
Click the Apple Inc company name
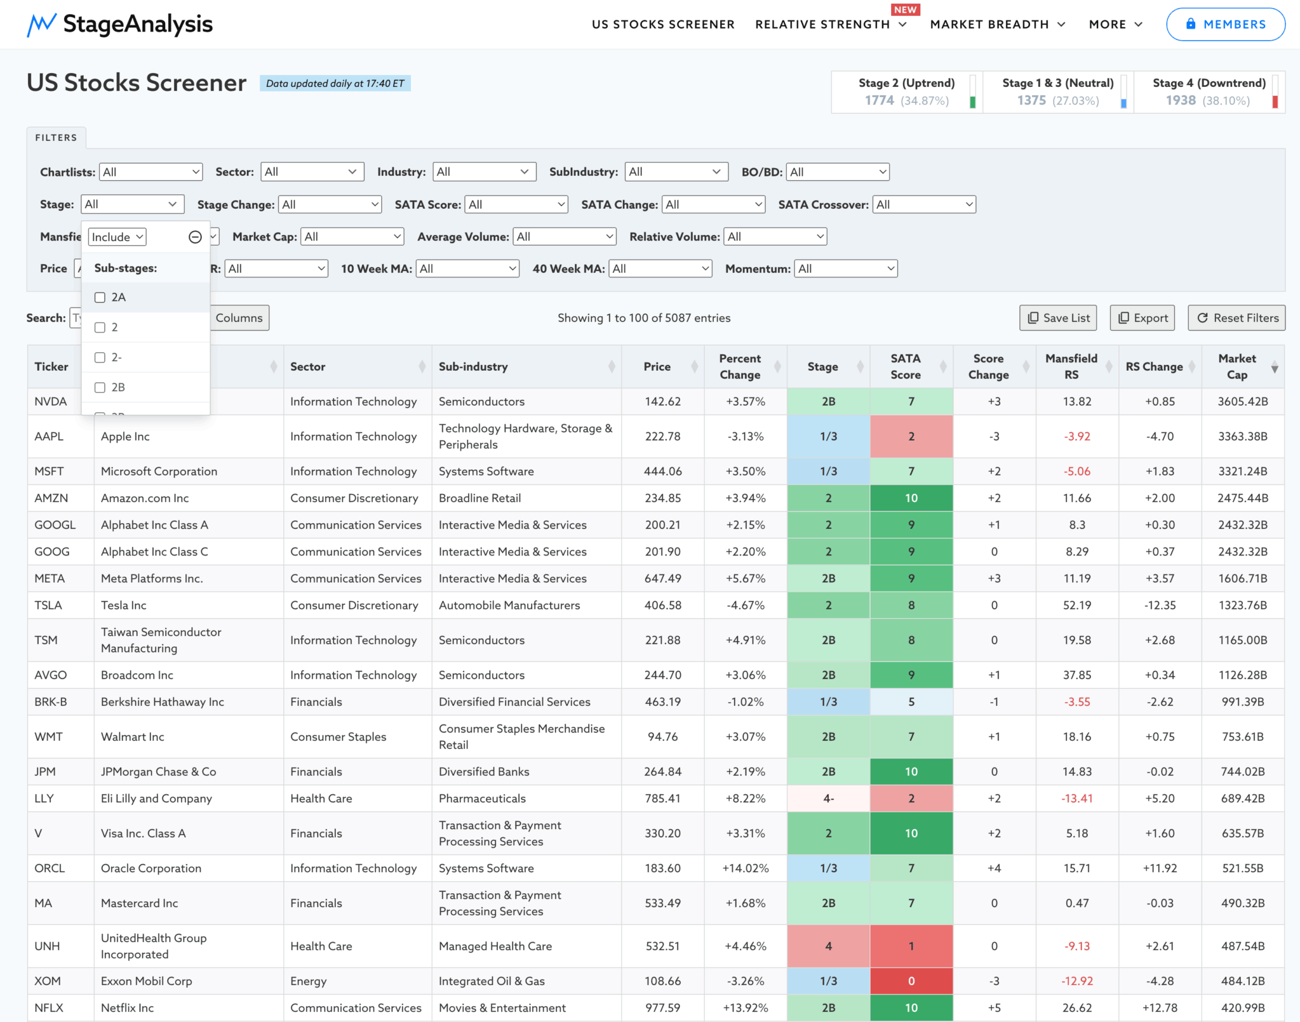pyautogui.click(x=125, y=436)
